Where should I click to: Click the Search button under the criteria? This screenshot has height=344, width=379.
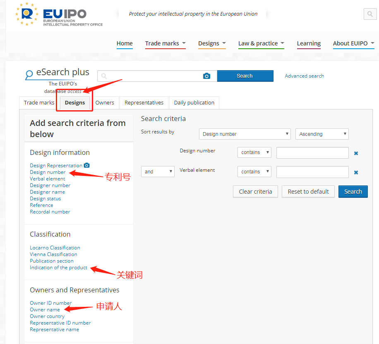[353, 192]
